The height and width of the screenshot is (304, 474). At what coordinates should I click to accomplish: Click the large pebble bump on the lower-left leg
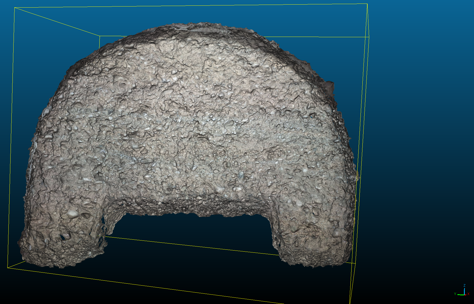72,214
